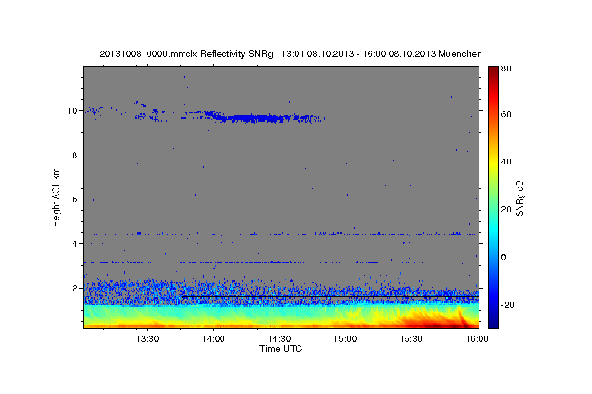Click the colorbar value 80
The image size is (592, 394).
point(506,69)
